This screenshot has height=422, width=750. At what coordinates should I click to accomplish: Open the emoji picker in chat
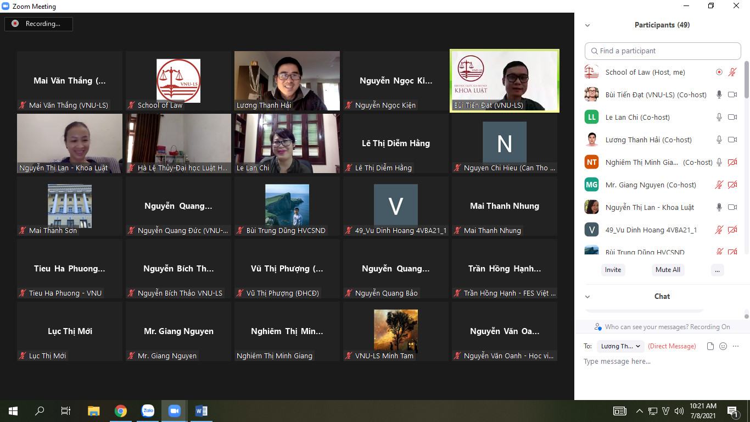[723, 346]
